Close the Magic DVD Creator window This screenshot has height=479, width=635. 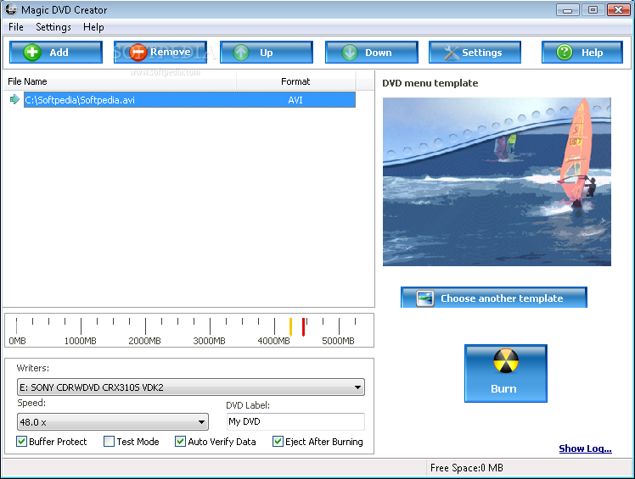point(618,9)
